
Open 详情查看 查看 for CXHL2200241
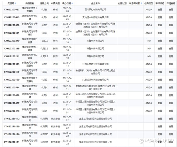point(171,56)
